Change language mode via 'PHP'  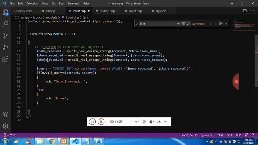tap(238, 135)
